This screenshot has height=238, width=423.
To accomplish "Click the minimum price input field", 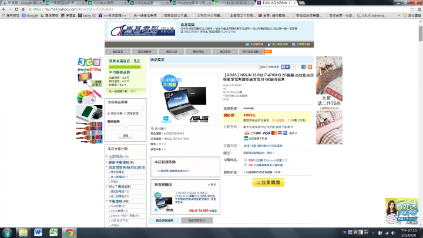I will tap(116, 128).
